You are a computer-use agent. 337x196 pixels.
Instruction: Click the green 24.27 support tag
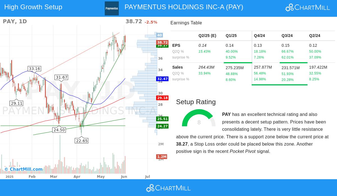(x=162, y=126)
